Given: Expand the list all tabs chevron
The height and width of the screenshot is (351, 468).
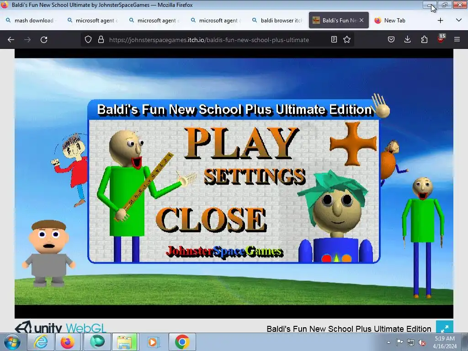Looking at the screenshot, I should coord(459,20).
